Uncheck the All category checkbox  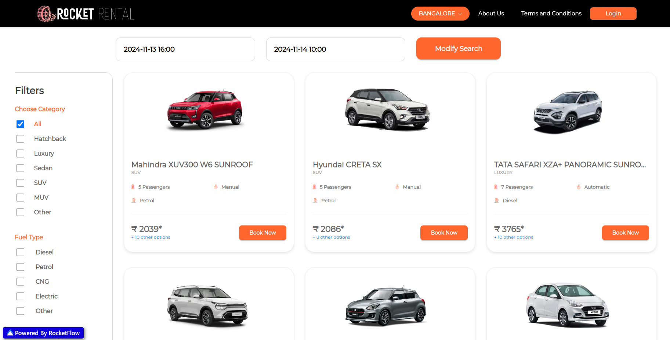21,124
